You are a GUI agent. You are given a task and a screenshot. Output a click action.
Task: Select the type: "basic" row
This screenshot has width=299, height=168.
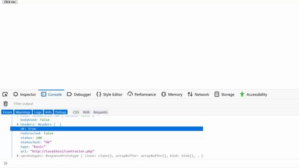[x=33, y=147]
